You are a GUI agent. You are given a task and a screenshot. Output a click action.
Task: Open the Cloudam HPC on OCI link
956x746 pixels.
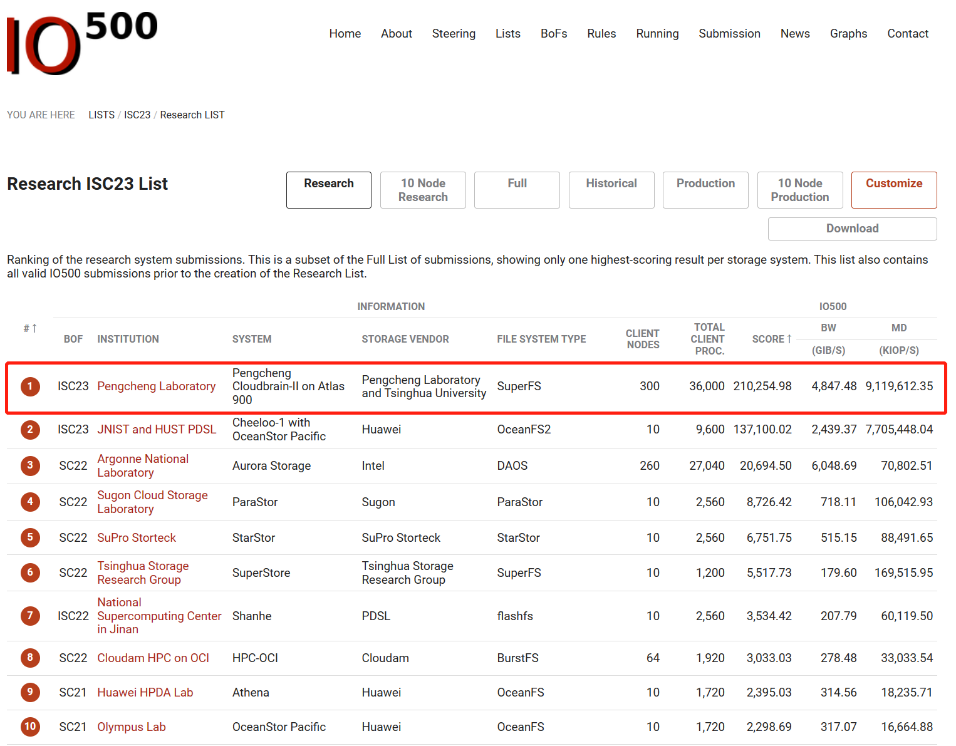point(153,658)
